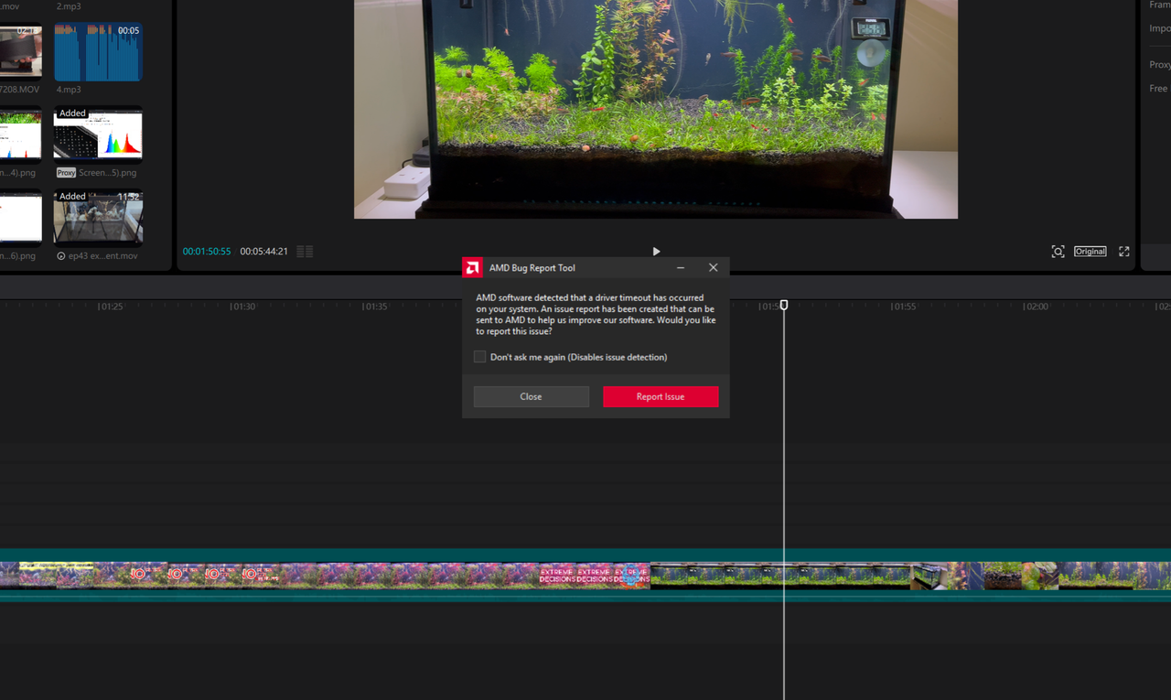Click the preview zoom focus icon

click(1058, 252)
